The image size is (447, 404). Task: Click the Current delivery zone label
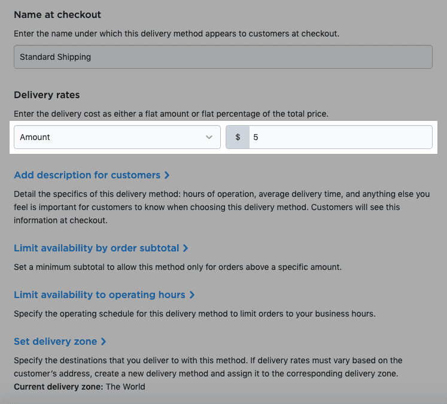[58, 387]
